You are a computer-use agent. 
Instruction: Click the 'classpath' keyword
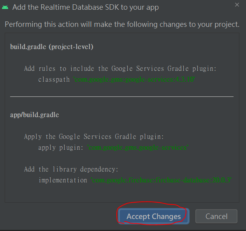click(54, 79)
